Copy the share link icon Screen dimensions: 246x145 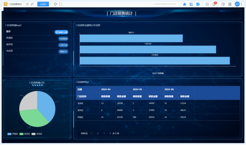32,4
